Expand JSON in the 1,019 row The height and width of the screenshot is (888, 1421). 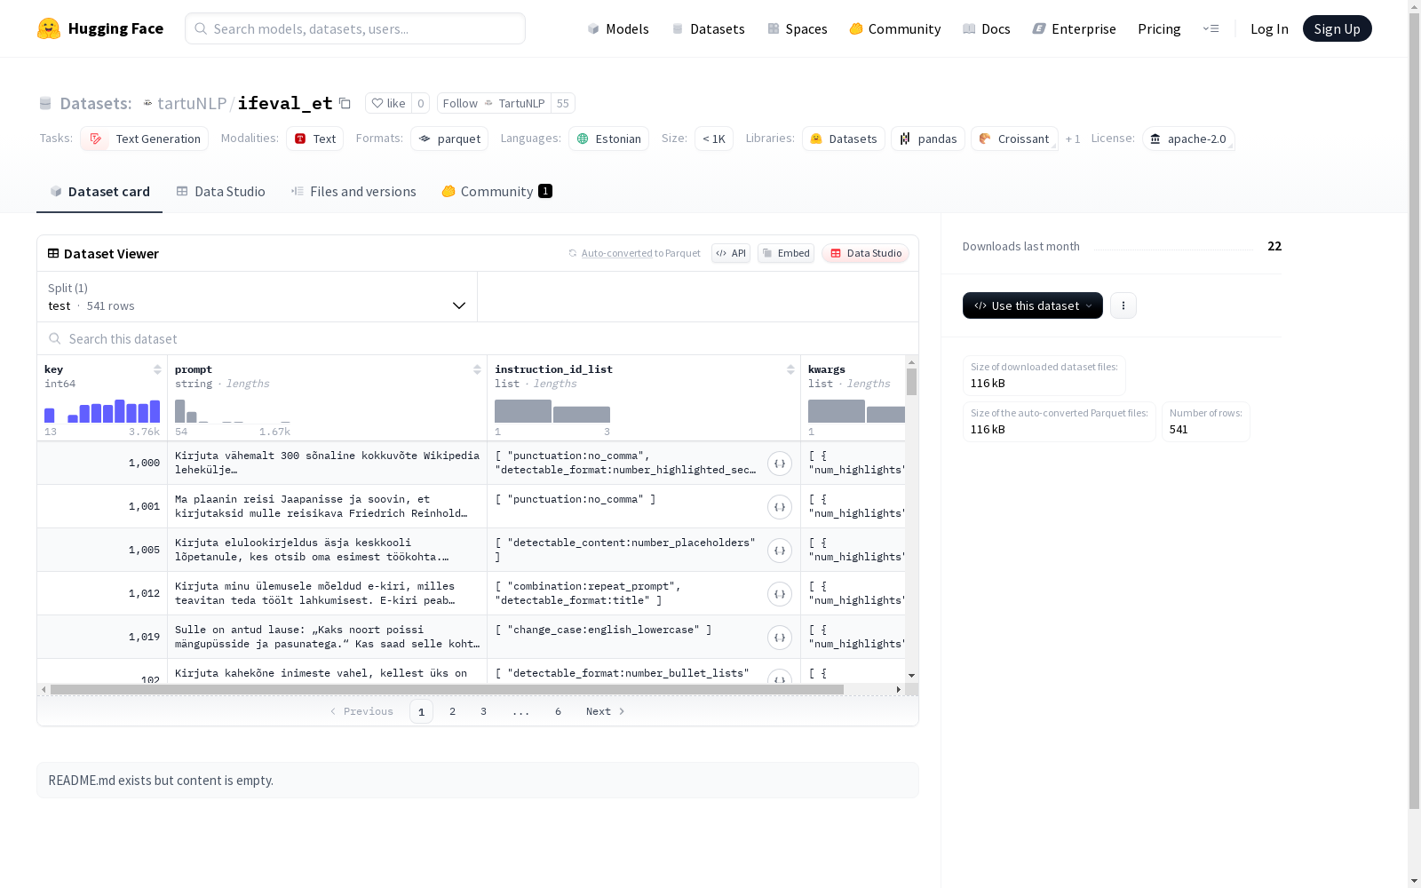tap(780, 638)
